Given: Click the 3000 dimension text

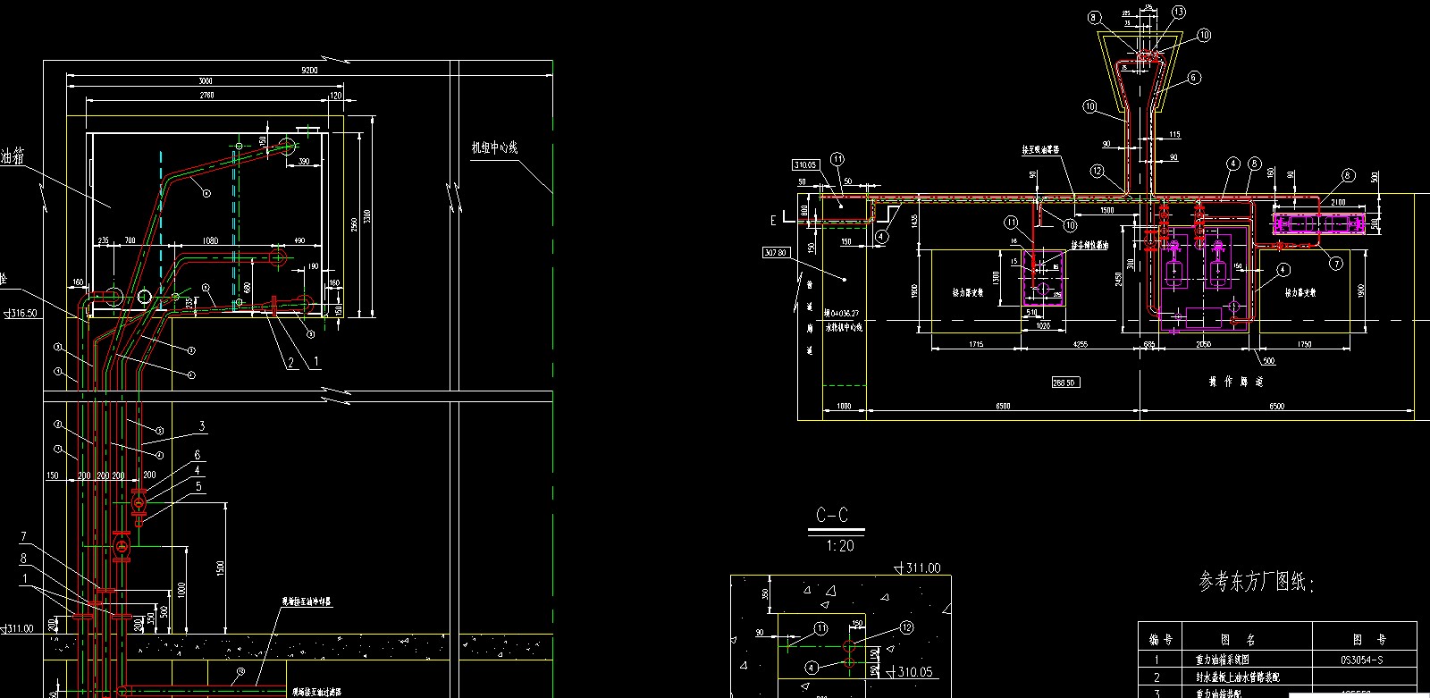Looking at the screenshot, I should click(x=206, y=81).
